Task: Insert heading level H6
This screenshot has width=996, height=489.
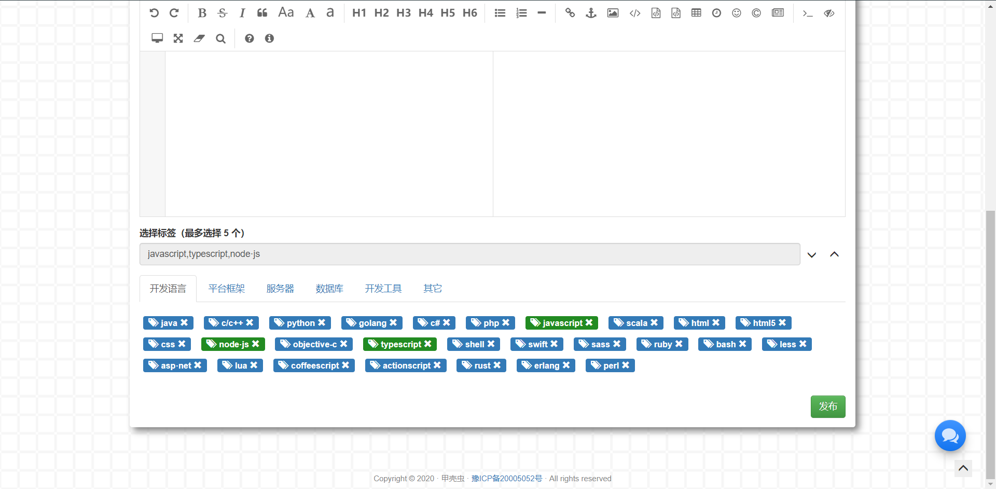Action: coord(470,13)
